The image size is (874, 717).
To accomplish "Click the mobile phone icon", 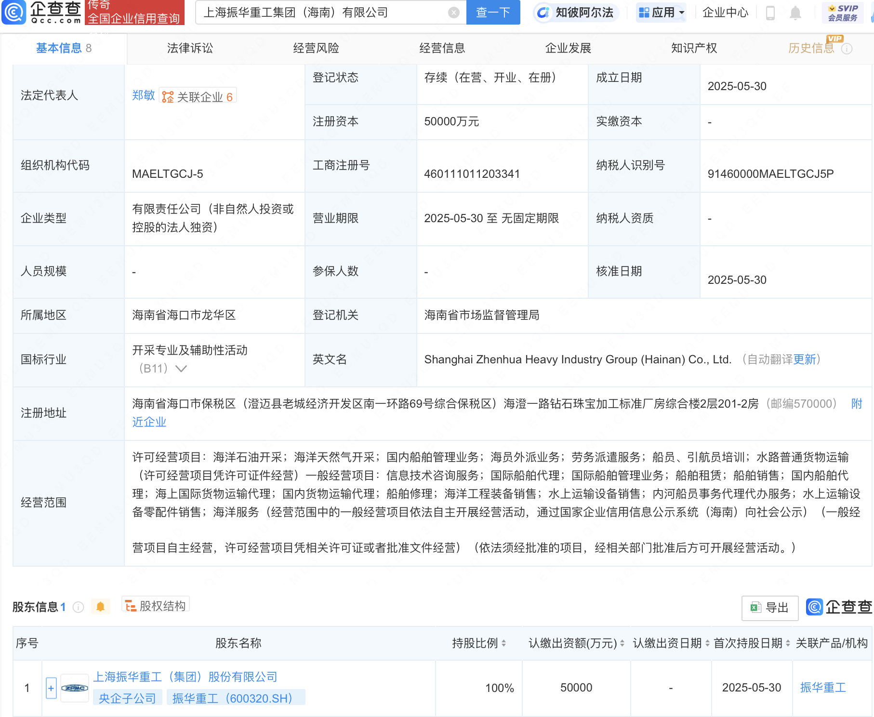I will tap(770, 13).
